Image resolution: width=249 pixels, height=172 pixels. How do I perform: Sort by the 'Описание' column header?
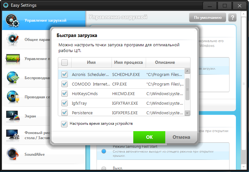tap(165, 62)
